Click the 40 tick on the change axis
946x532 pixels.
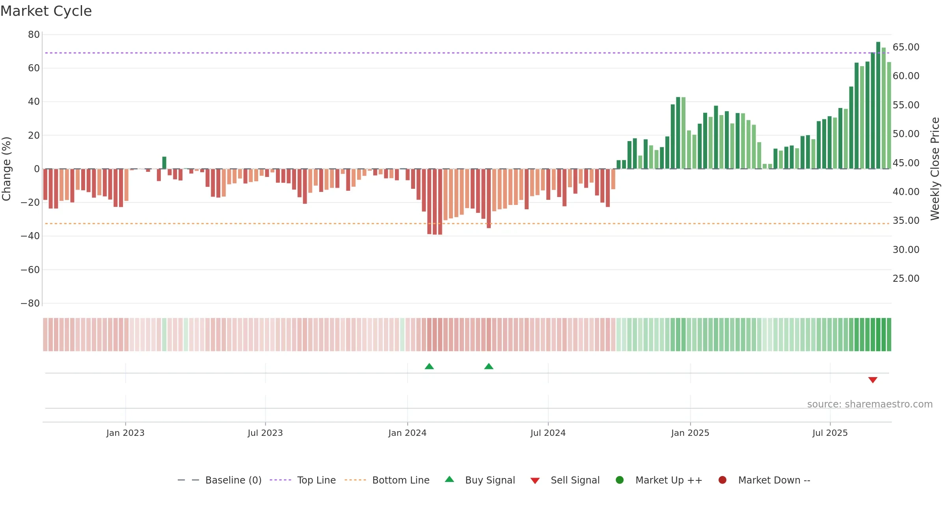[34, 102]
